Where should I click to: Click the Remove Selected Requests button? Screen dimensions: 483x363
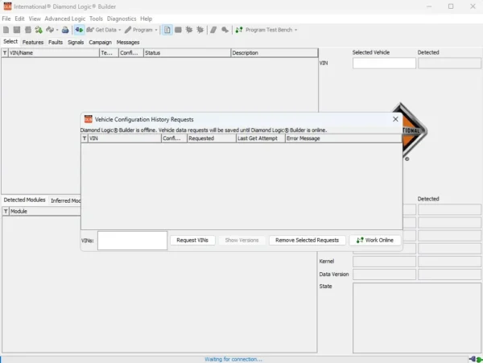point(308,240)
